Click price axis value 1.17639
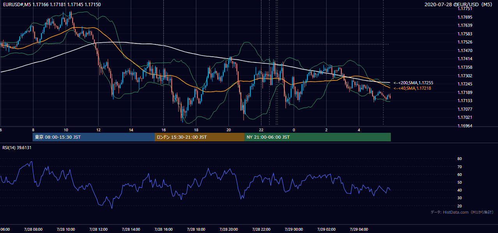 (x=465, y=26)
